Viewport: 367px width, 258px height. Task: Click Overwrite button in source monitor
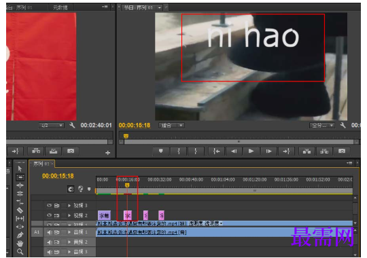click(x=54, y=151)
